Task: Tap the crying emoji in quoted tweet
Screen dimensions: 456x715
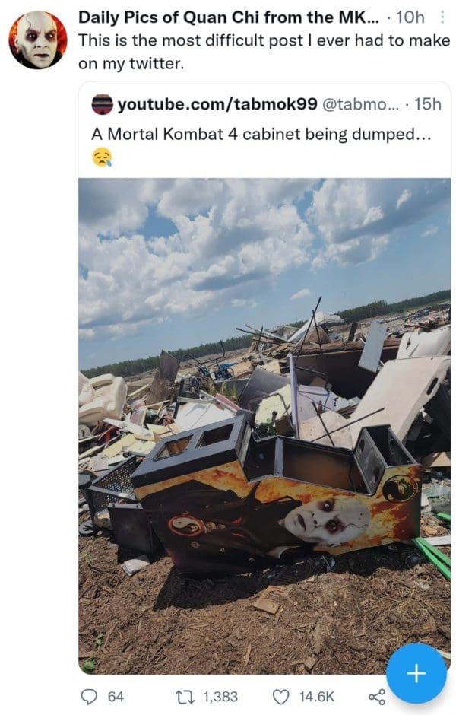Action: click(102, 157)
